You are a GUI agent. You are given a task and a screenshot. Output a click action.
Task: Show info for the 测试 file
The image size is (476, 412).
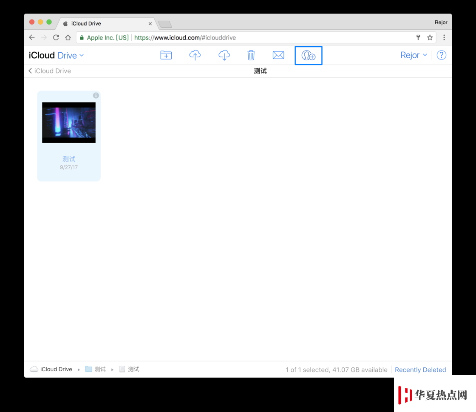coord(96,96)
